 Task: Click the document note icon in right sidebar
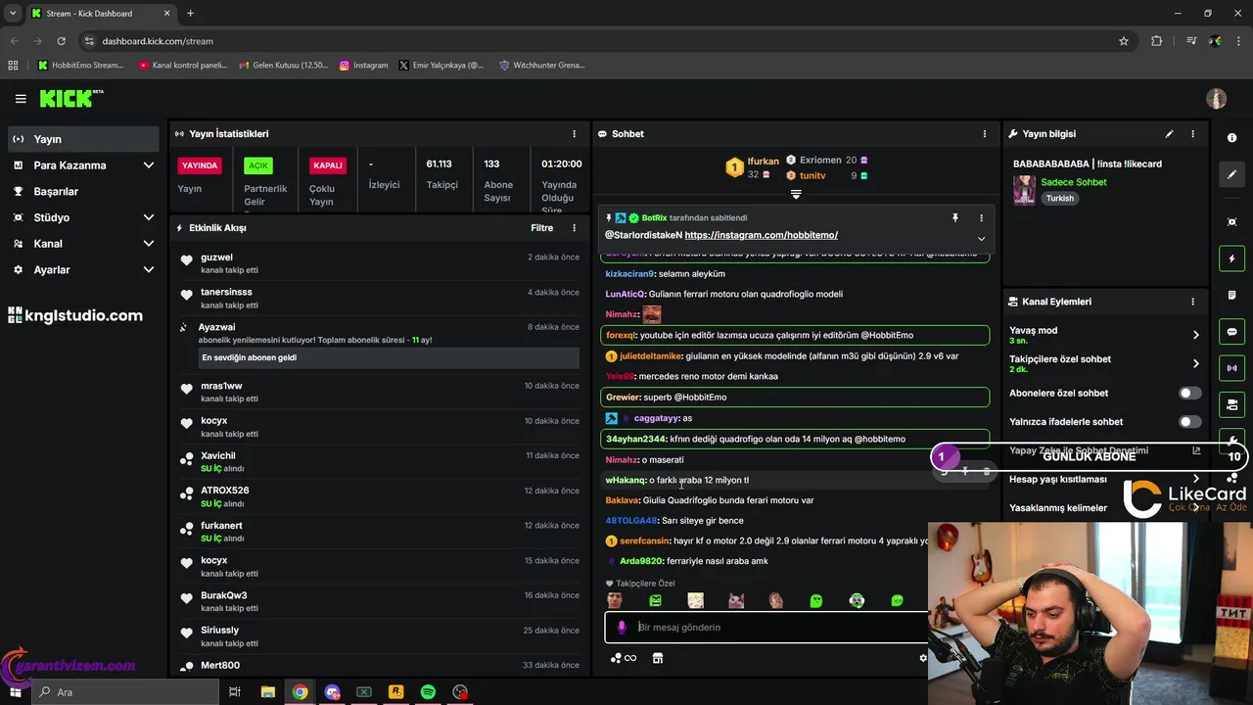coord(1231,295)
